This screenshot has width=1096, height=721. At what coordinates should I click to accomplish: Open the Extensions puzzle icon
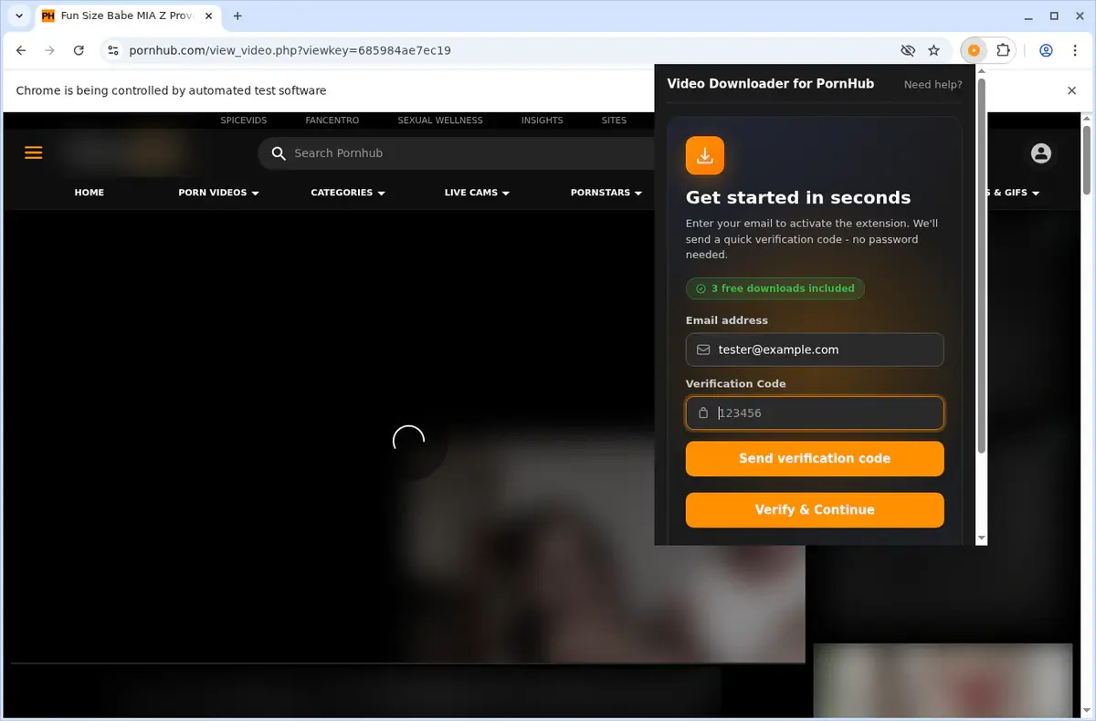[x=1003, y=51]
